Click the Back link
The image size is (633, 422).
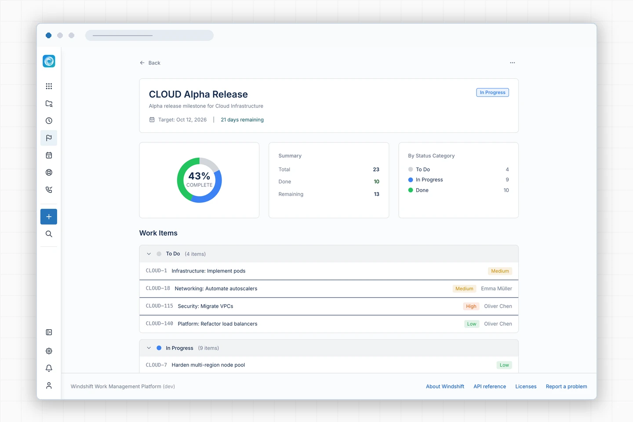150,63
